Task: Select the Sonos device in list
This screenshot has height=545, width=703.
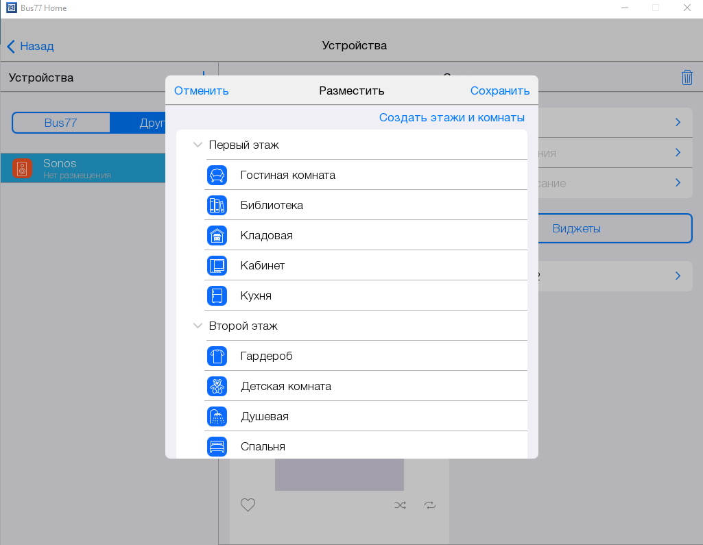Action: point(82,168)
